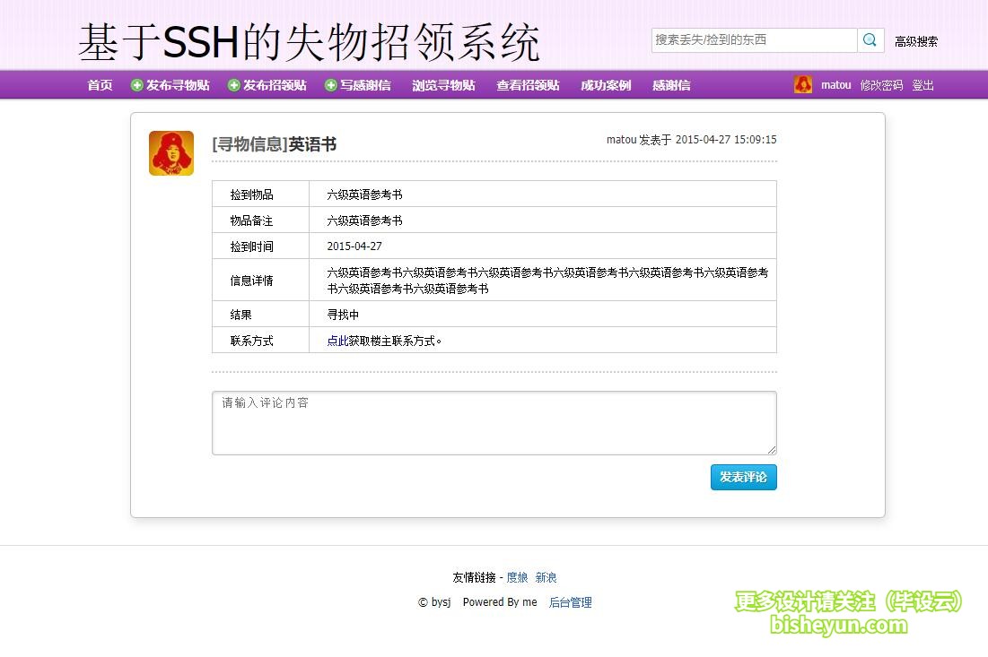Click the green plus icon before 发布招领贴
The height and width of the screenshot is (657, 988).
[234, 85]
